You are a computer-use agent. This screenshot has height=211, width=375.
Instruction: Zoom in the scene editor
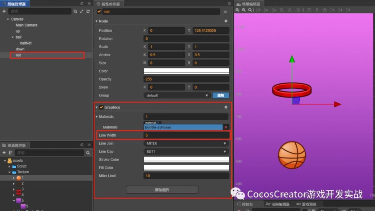point(237,10)
